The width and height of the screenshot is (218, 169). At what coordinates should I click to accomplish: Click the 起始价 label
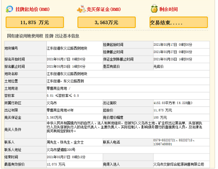pyautogui.click(x=108, y=110)
